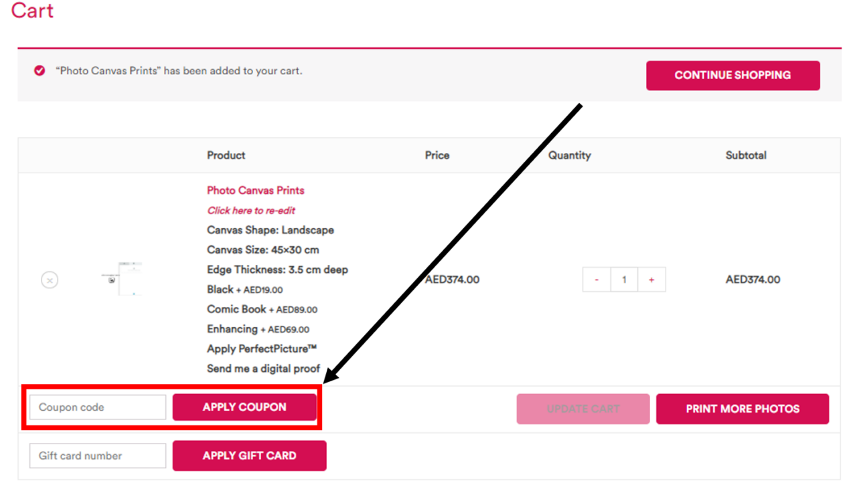Click the green success checkmark icon
The height and width of the screenshot is (489, 857).
coord(40,70)
